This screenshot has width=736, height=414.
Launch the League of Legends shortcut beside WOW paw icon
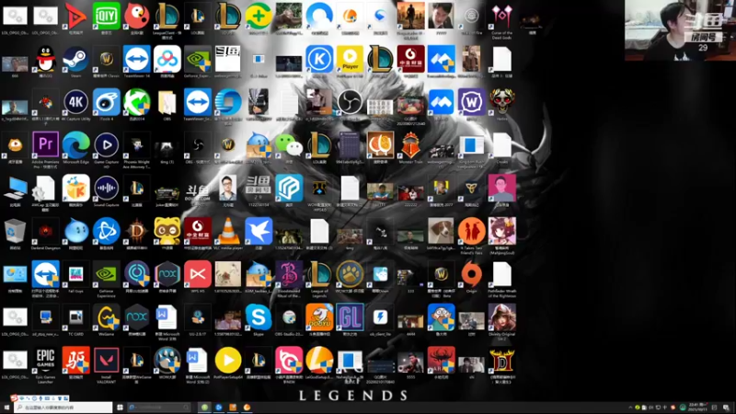(319, 274)
